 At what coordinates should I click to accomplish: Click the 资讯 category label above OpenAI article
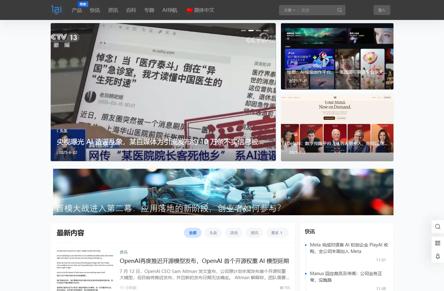click(x=123, y=252)
